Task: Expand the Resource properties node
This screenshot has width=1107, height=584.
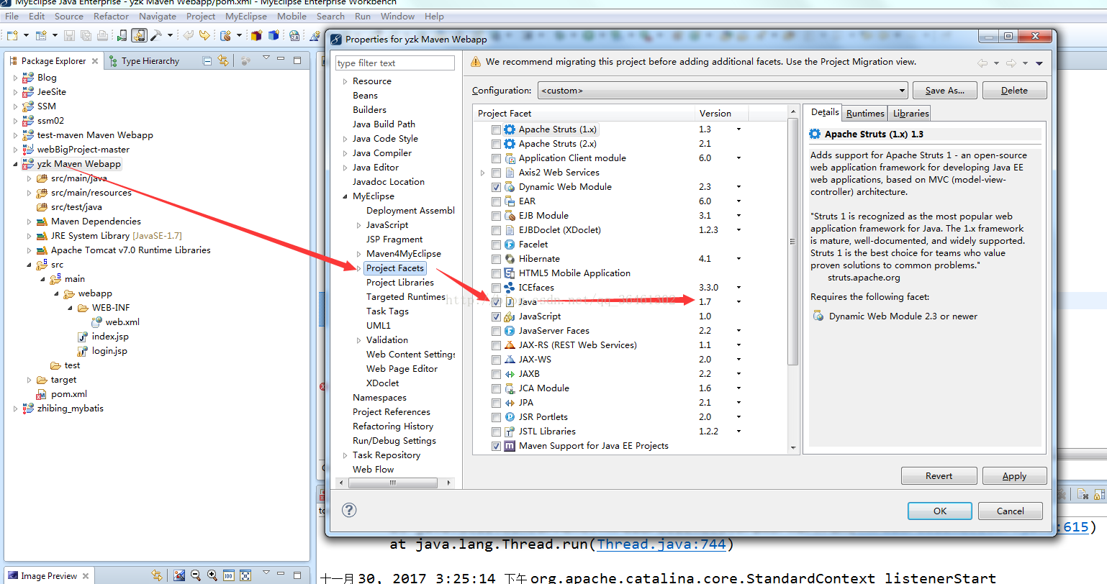Action: click(x=345, y=81)
